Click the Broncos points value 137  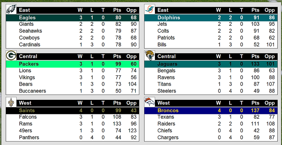tap(255, 111)
